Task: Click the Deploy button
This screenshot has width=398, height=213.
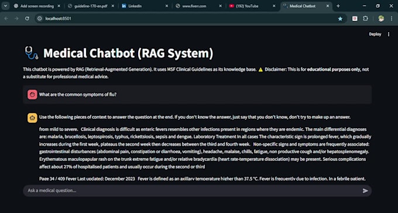Action: click(x=375, y=35)
